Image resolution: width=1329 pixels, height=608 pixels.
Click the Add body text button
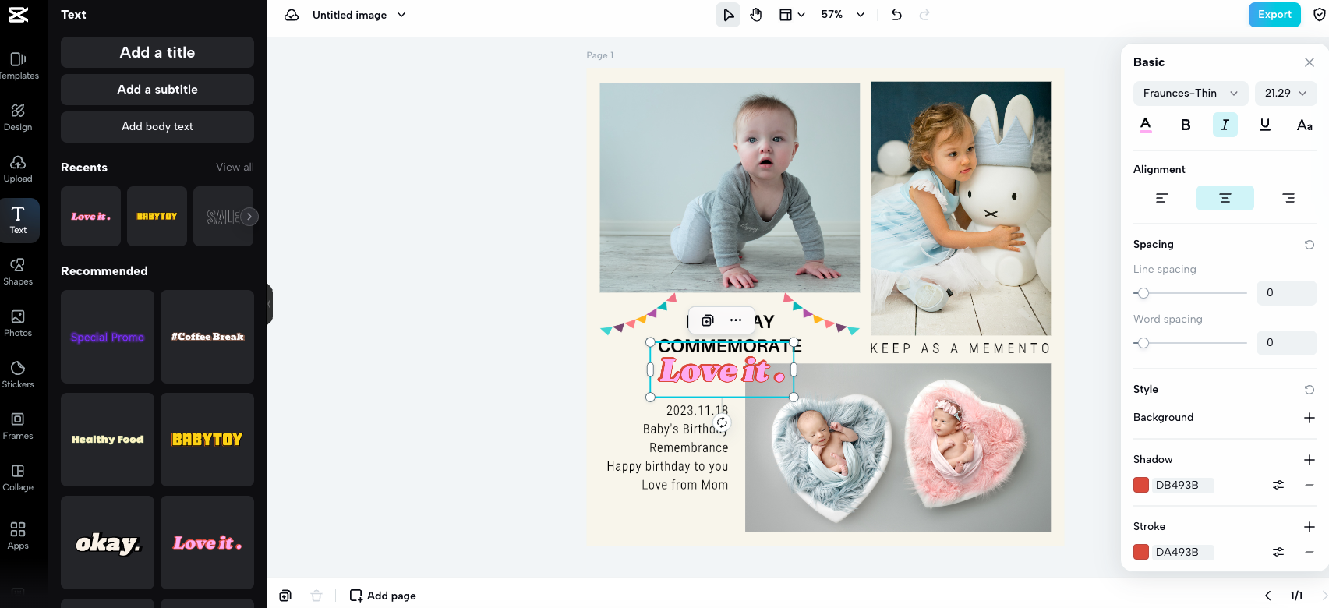(157, 127)
